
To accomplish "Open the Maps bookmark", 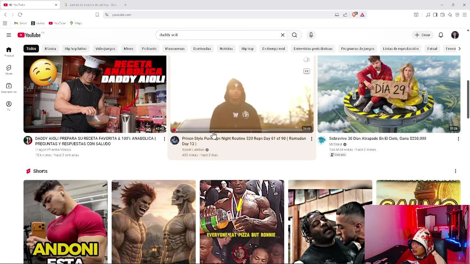I will point(76,23).
